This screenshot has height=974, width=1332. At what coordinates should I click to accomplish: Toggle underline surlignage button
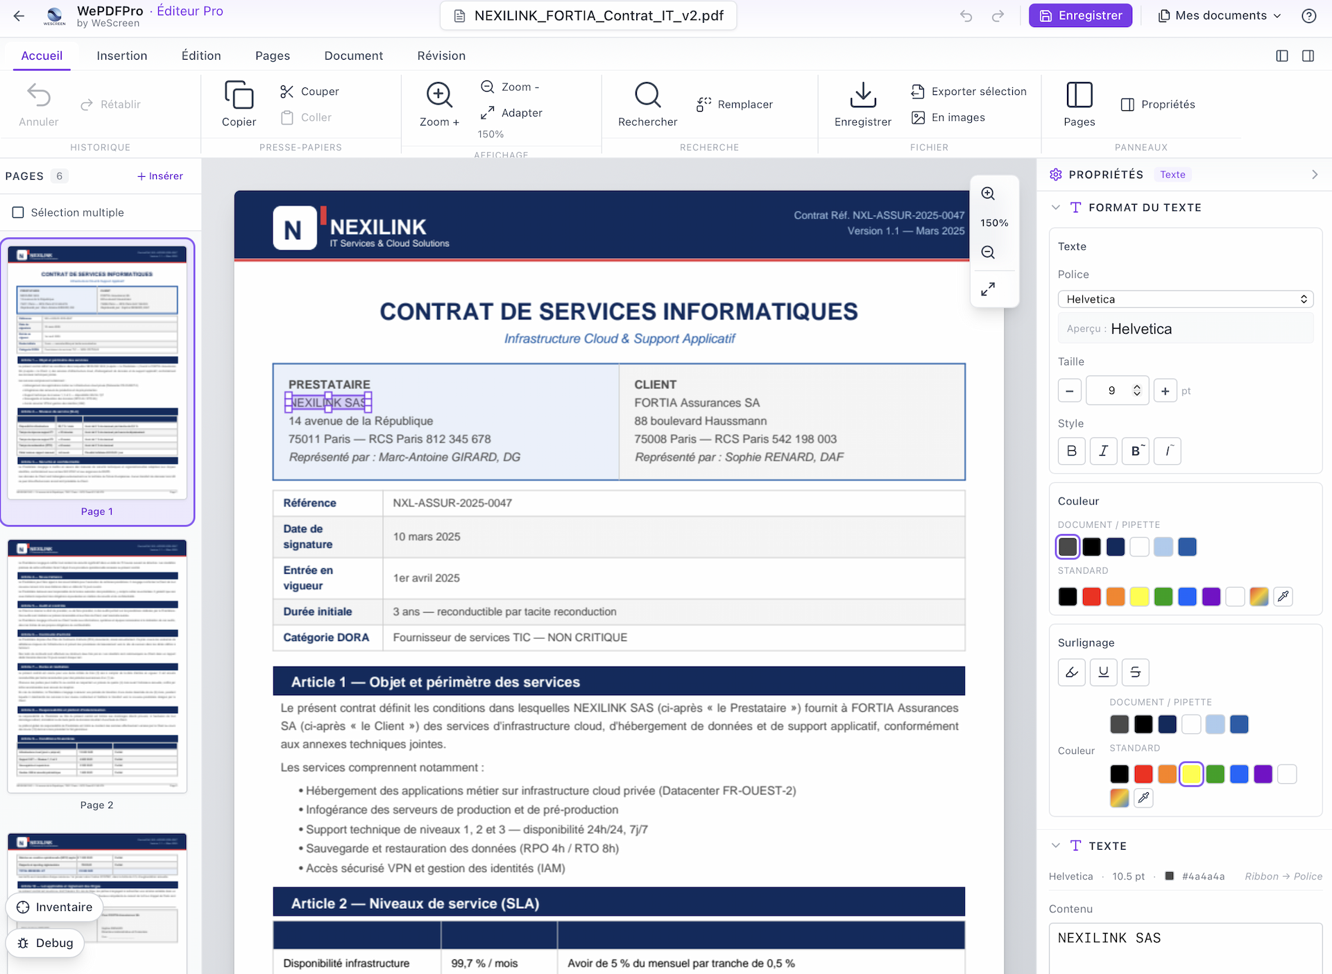point(1103,672)
